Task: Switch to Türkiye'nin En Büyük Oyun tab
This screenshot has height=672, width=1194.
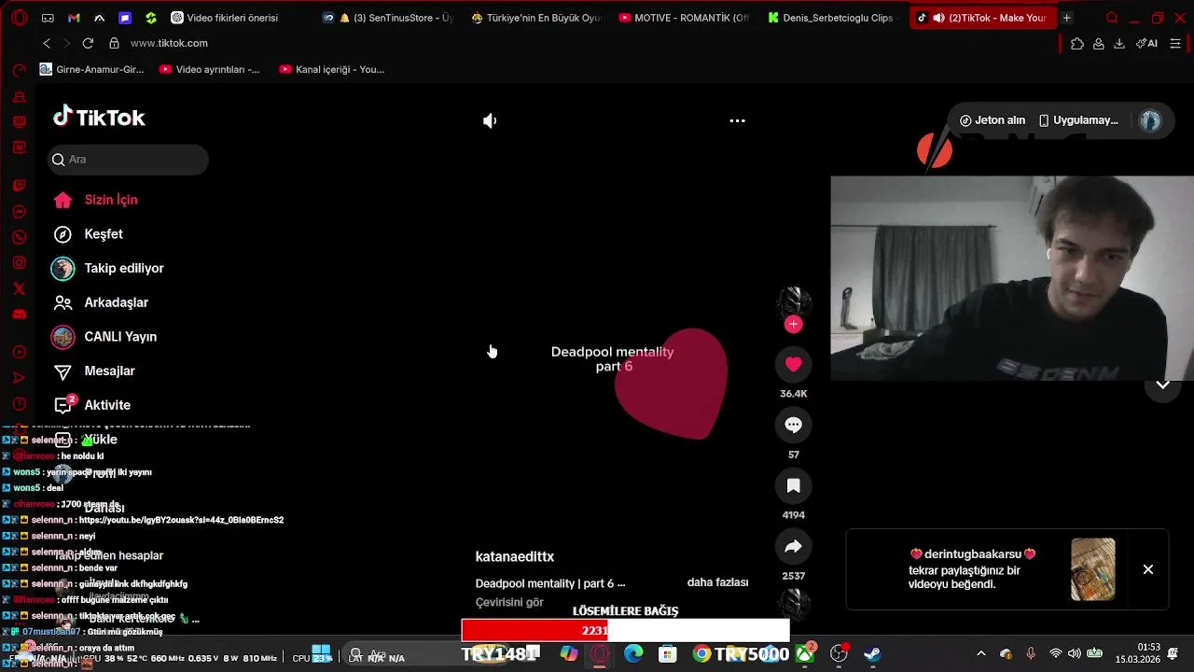Action: click(536, 18)
